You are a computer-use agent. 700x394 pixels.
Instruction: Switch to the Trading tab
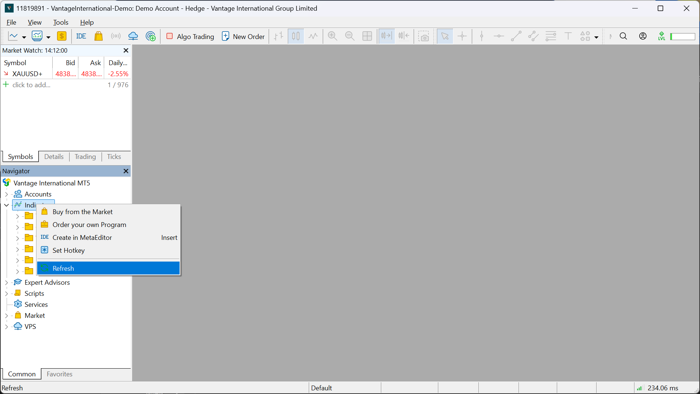(x=85, y=157)
